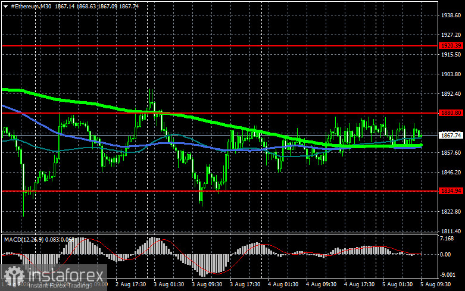This screenshot has width=465, height=291.
Task: Click the 1846.20 price scale value
Action: 451,172
